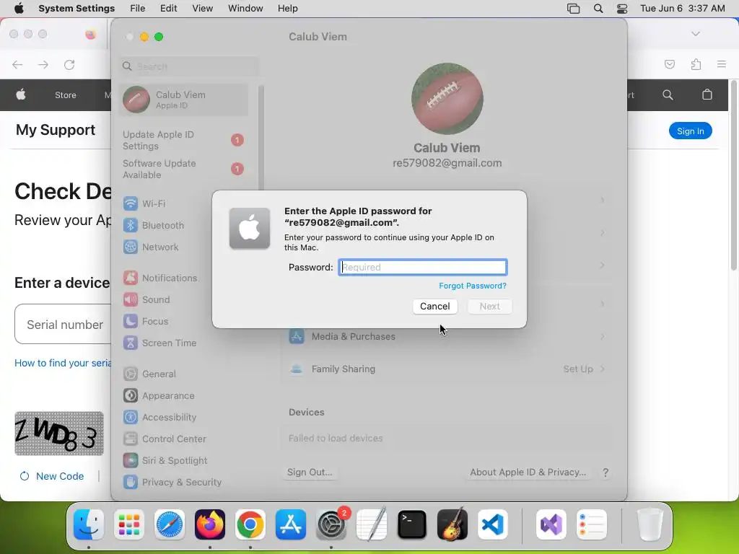Click Firefox extensions puzzle icon
The height and width of the screenshot is (554, 739).
696,64
